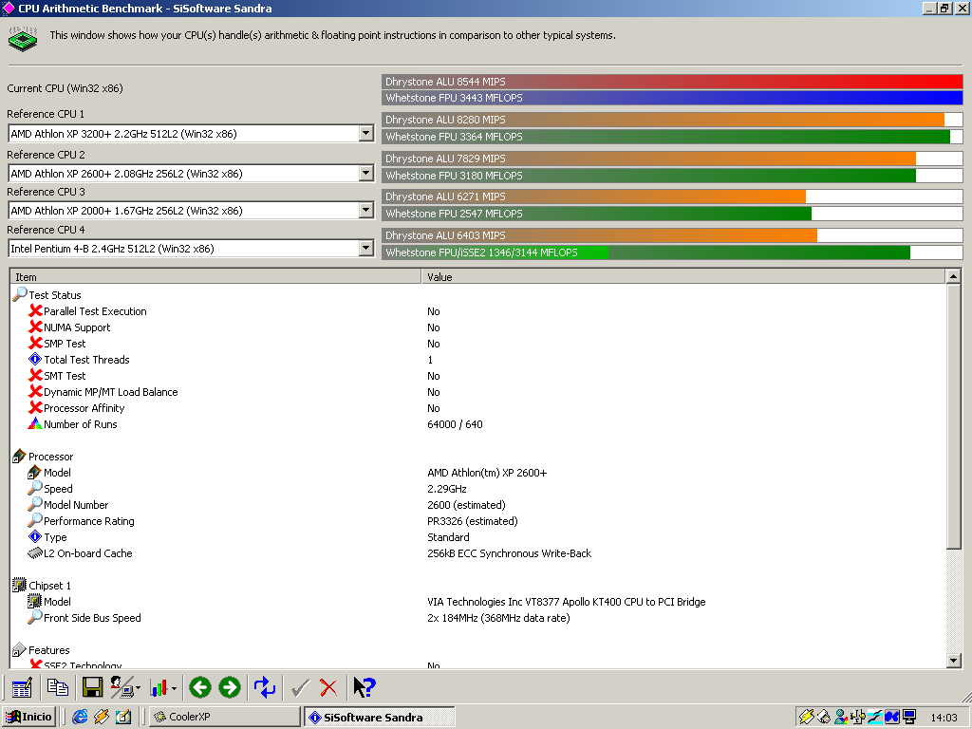The width and height of the screenshot is (972, 729).
Task: Click the Copy documents icon in toolbar
Action: [x=58, y=688]
